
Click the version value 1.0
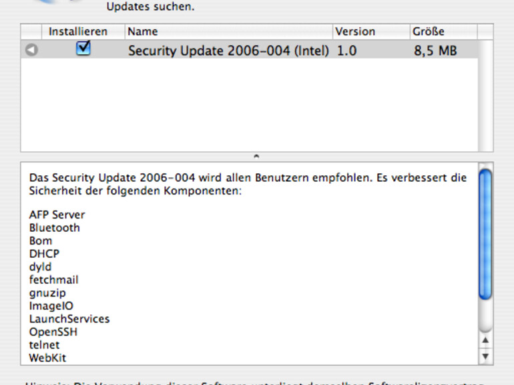pos(347,51)
